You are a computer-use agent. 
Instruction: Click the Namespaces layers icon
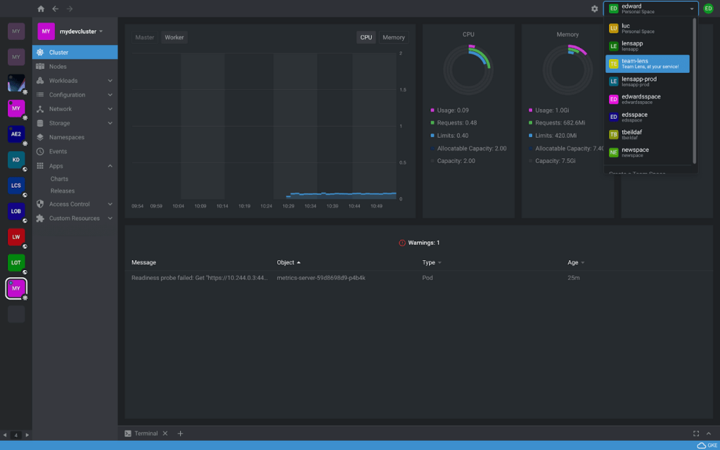click(x=40, y=137)
